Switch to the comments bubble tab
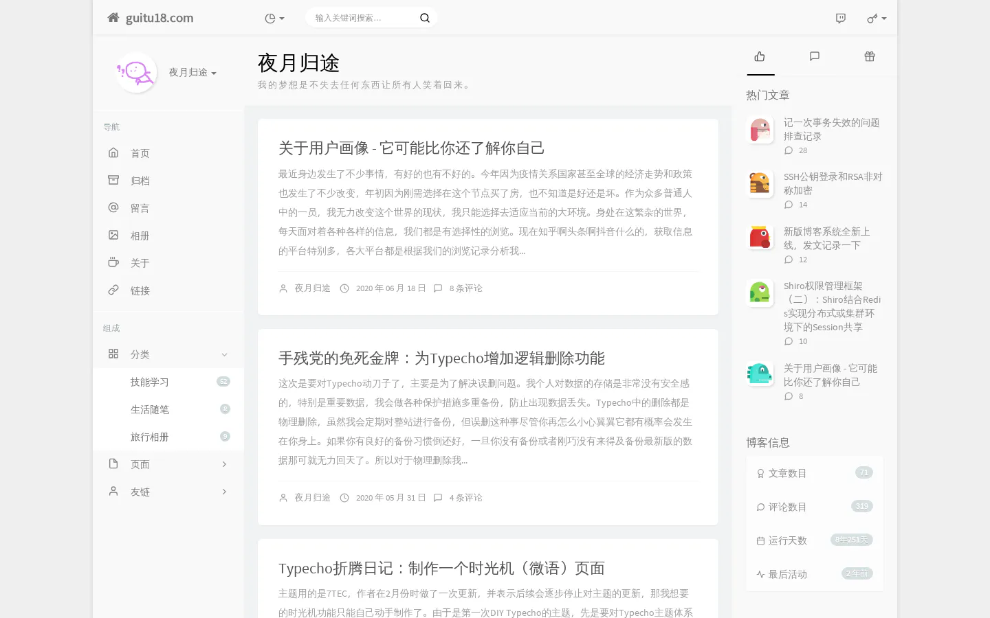The image size is (990, 618). click(815, 56)
